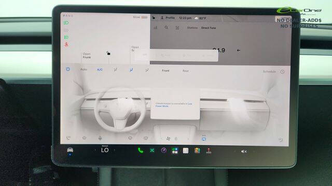
Task: Tap the red seatbelt warning icon
Action: point(66,44)
